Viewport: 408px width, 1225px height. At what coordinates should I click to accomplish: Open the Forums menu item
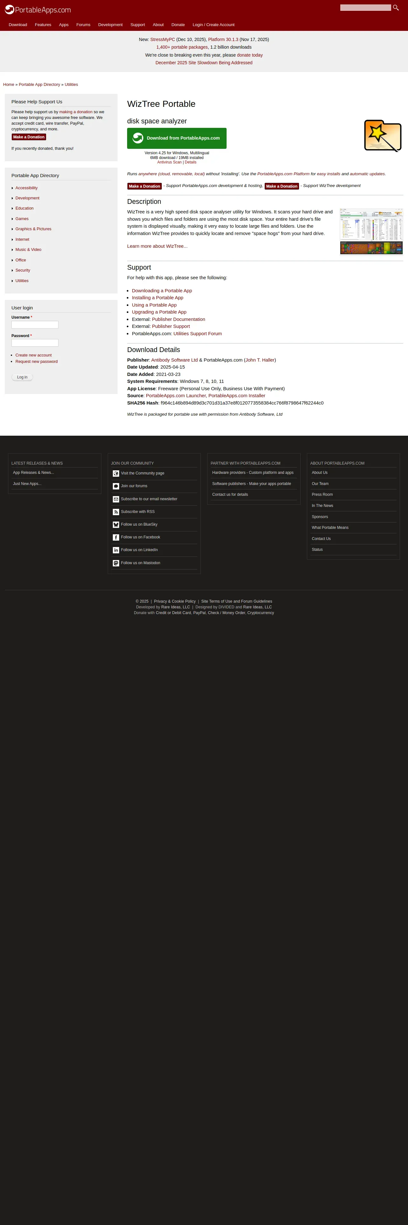coord(83,25)
